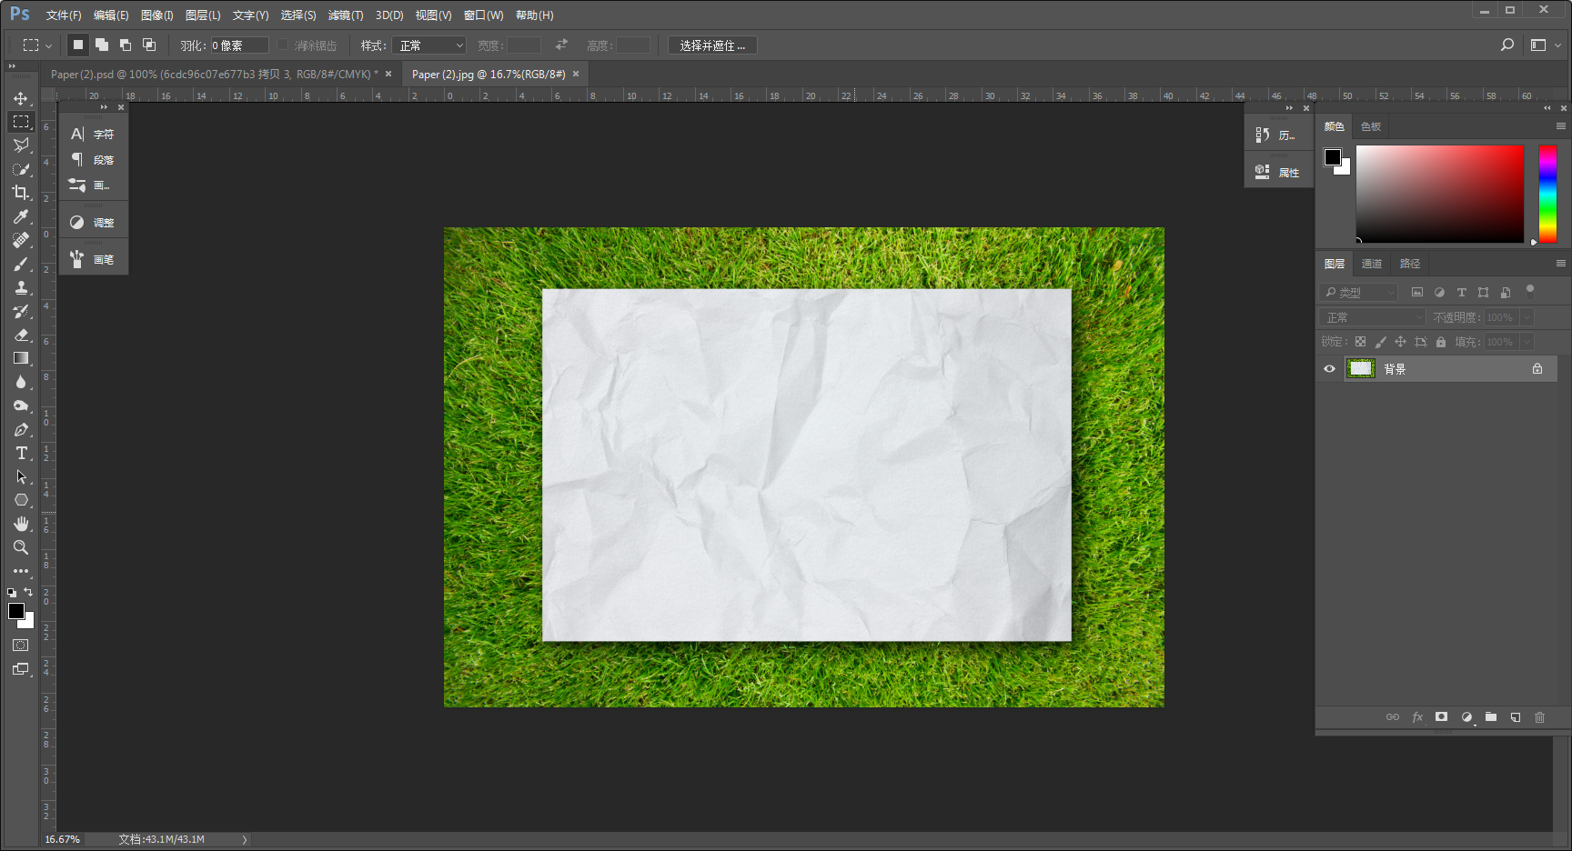
Task: Expand the 不透明度 opacity dropdown arrow
Action: pyautogui.click(x=1527, y=317)
